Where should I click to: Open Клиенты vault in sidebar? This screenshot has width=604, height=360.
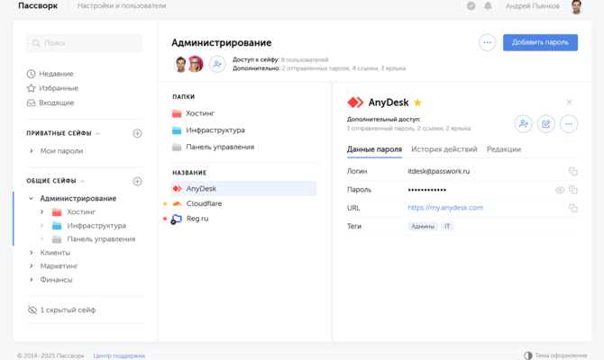[x=55, y=253]
